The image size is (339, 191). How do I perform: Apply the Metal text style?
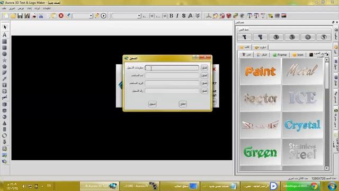(x=302, y=71)
